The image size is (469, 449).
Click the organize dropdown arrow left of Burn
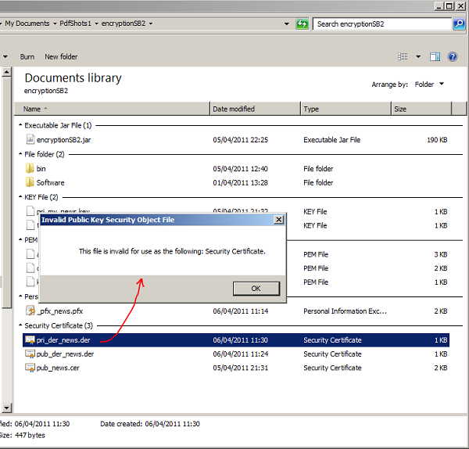click(5, 56)
